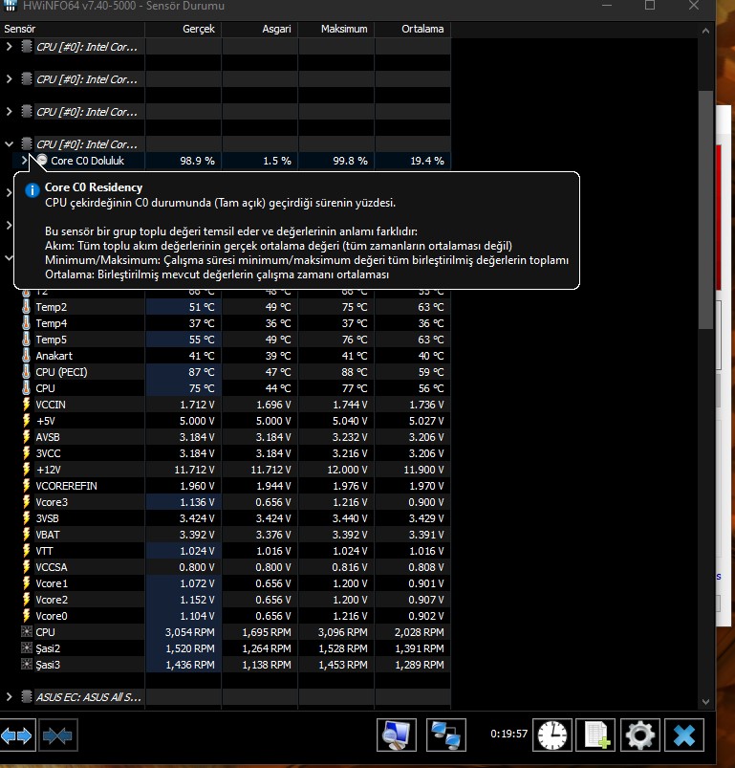Click the thermometer icon beside Temp4
The image size is (735, 768).
click(26, 323)
